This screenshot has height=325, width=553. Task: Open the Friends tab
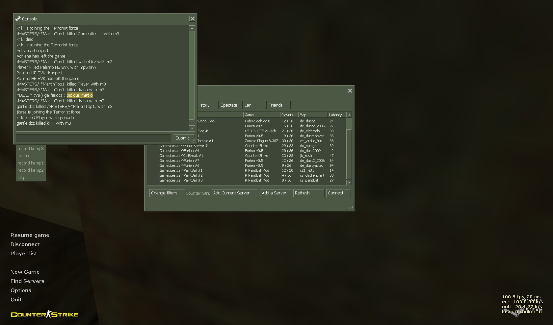tap(278, 105)
